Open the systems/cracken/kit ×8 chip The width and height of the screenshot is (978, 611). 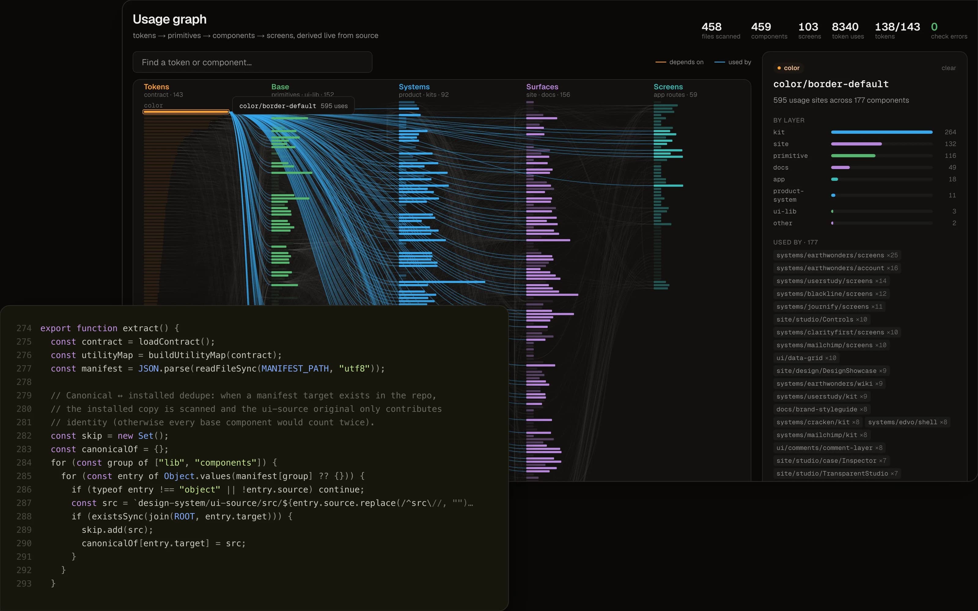click(x=818, y=422)
